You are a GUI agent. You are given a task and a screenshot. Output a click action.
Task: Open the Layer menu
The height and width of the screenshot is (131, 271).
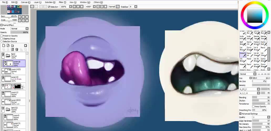coord(38,2)
